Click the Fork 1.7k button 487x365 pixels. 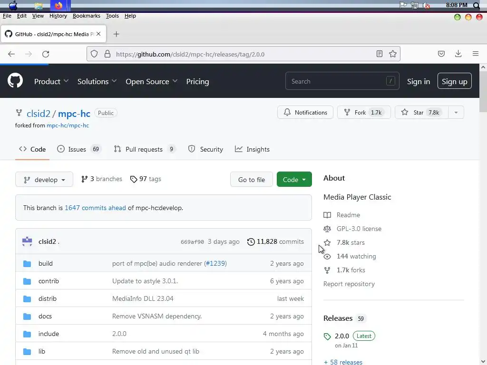click(x=364, y=112)
